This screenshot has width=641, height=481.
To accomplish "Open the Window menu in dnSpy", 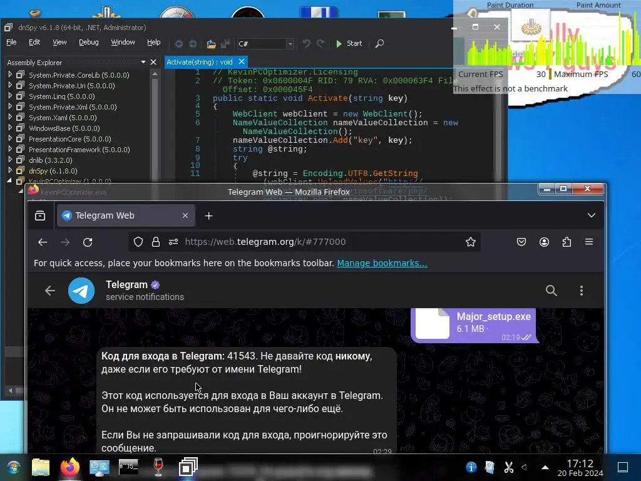I will coord(123,42).
